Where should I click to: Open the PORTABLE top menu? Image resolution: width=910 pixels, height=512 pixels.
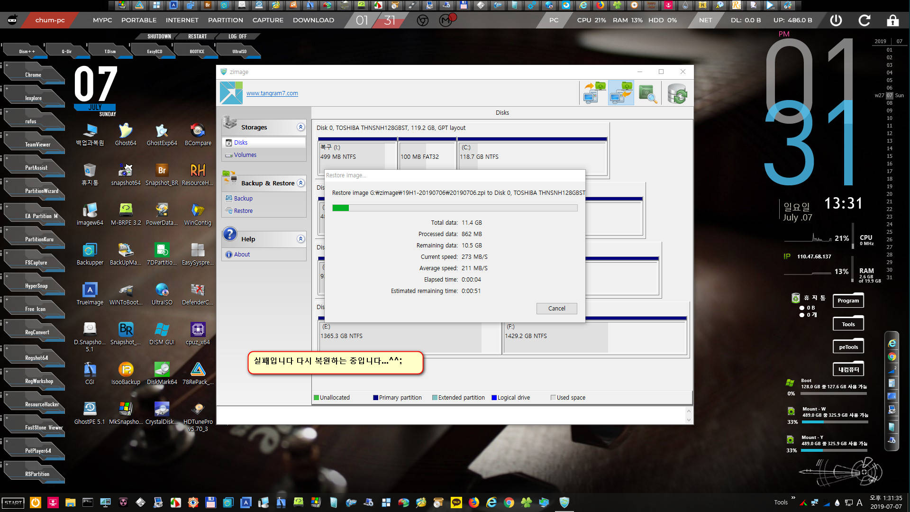point(139,20)
